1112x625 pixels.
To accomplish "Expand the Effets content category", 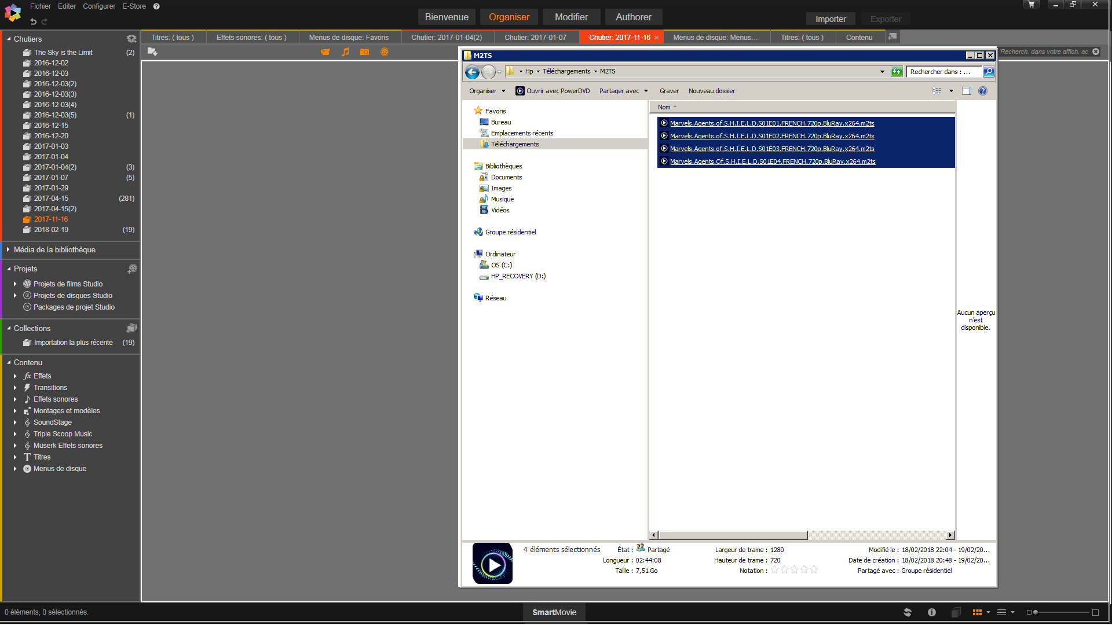I will click(15, 376).
